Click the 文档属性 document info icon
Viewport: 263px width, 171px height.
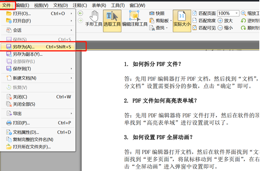pos(9,132)
